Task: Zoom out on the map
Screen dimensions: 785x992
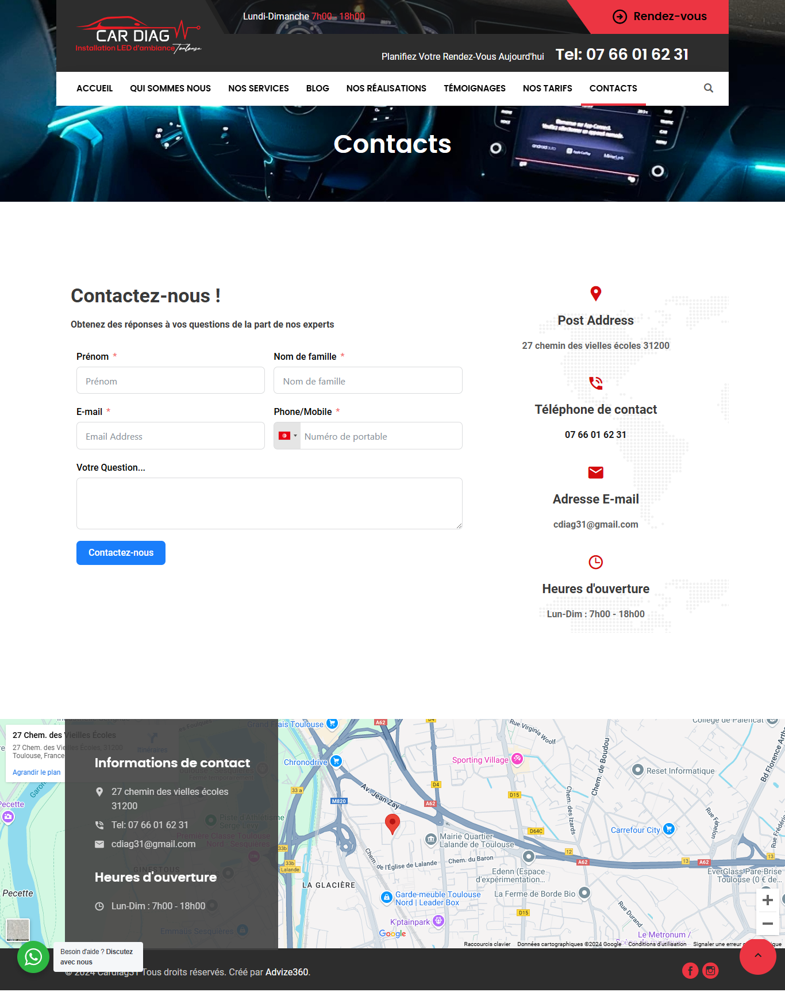Action: coord(767,924)
